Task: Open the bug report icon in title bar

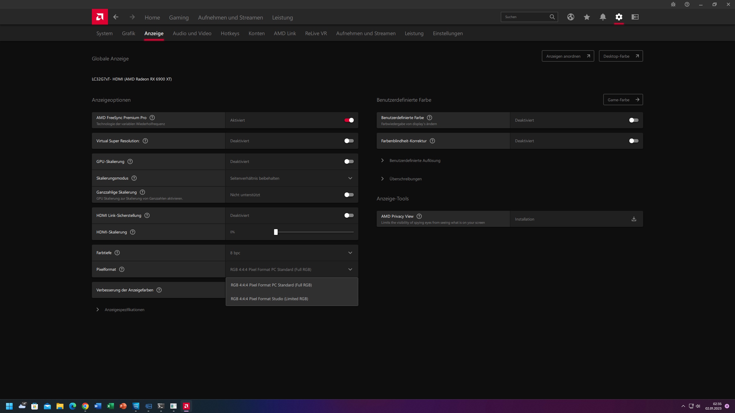Action: [673, 4]
